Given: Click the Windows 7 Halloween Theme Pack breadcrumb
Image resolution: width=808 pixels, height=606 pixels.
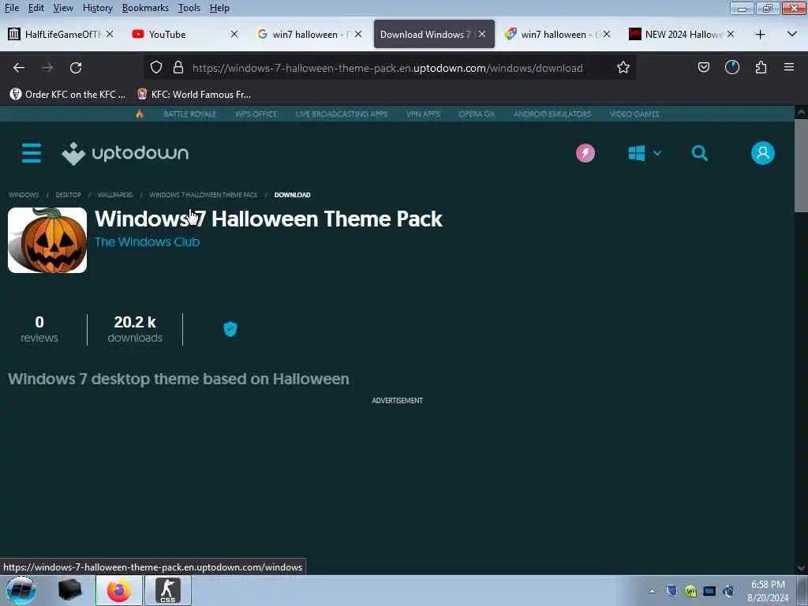Looking at the screenshot, I should tap(204, 195).
